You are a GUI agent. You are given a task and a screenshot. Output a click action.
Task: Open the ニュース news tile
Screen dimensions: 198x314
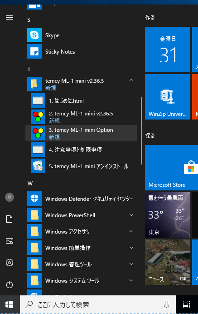[168, 262]
